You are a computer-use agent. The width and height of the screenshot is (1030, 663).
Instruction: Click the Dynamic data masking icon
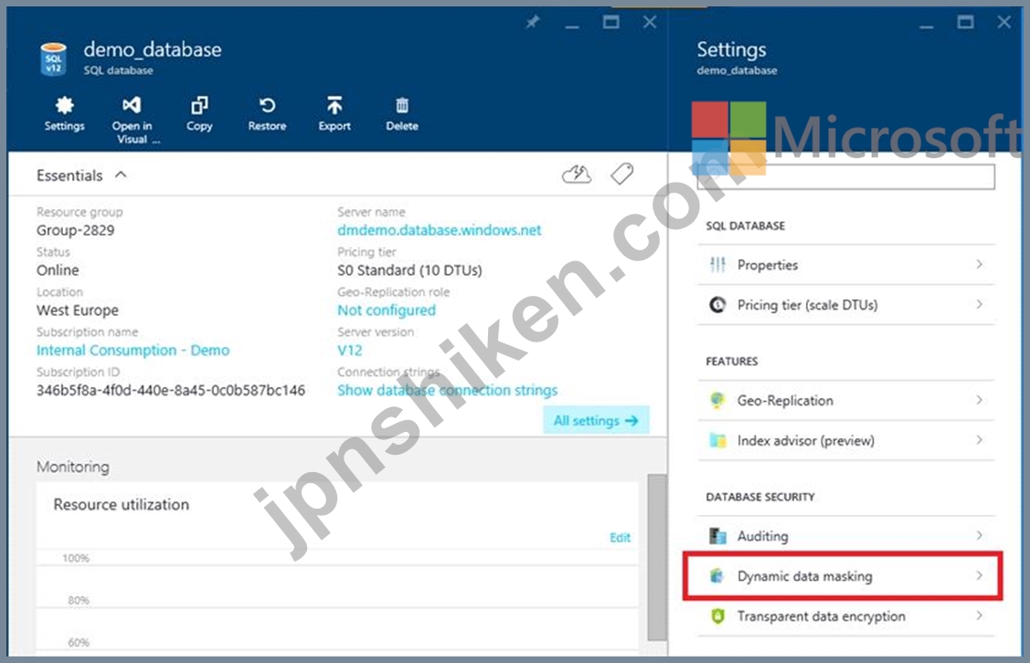point(717,576)
